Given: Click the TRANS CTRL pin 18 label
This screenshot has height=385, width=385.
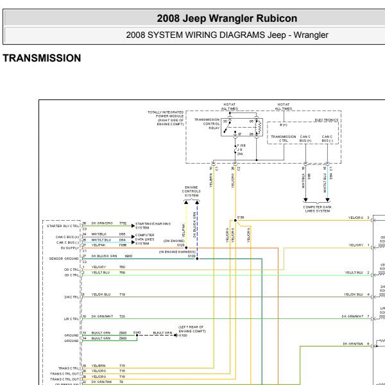Looking at the screenshot, I should 69,368.
